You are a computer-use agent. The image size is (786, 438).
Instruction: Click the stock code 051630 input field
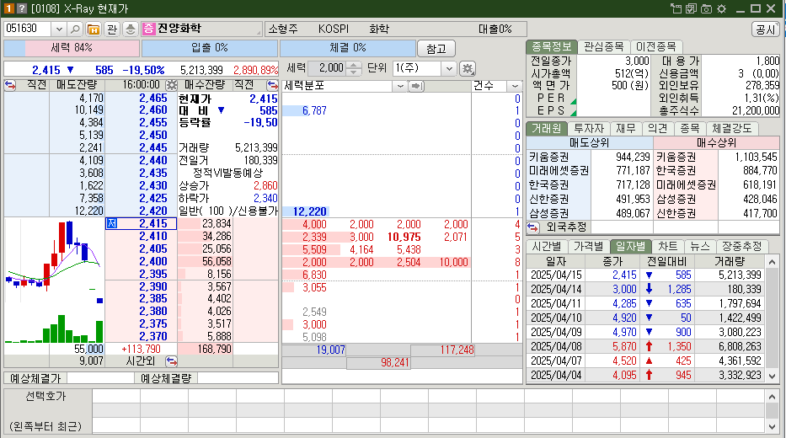coord(28,29)
